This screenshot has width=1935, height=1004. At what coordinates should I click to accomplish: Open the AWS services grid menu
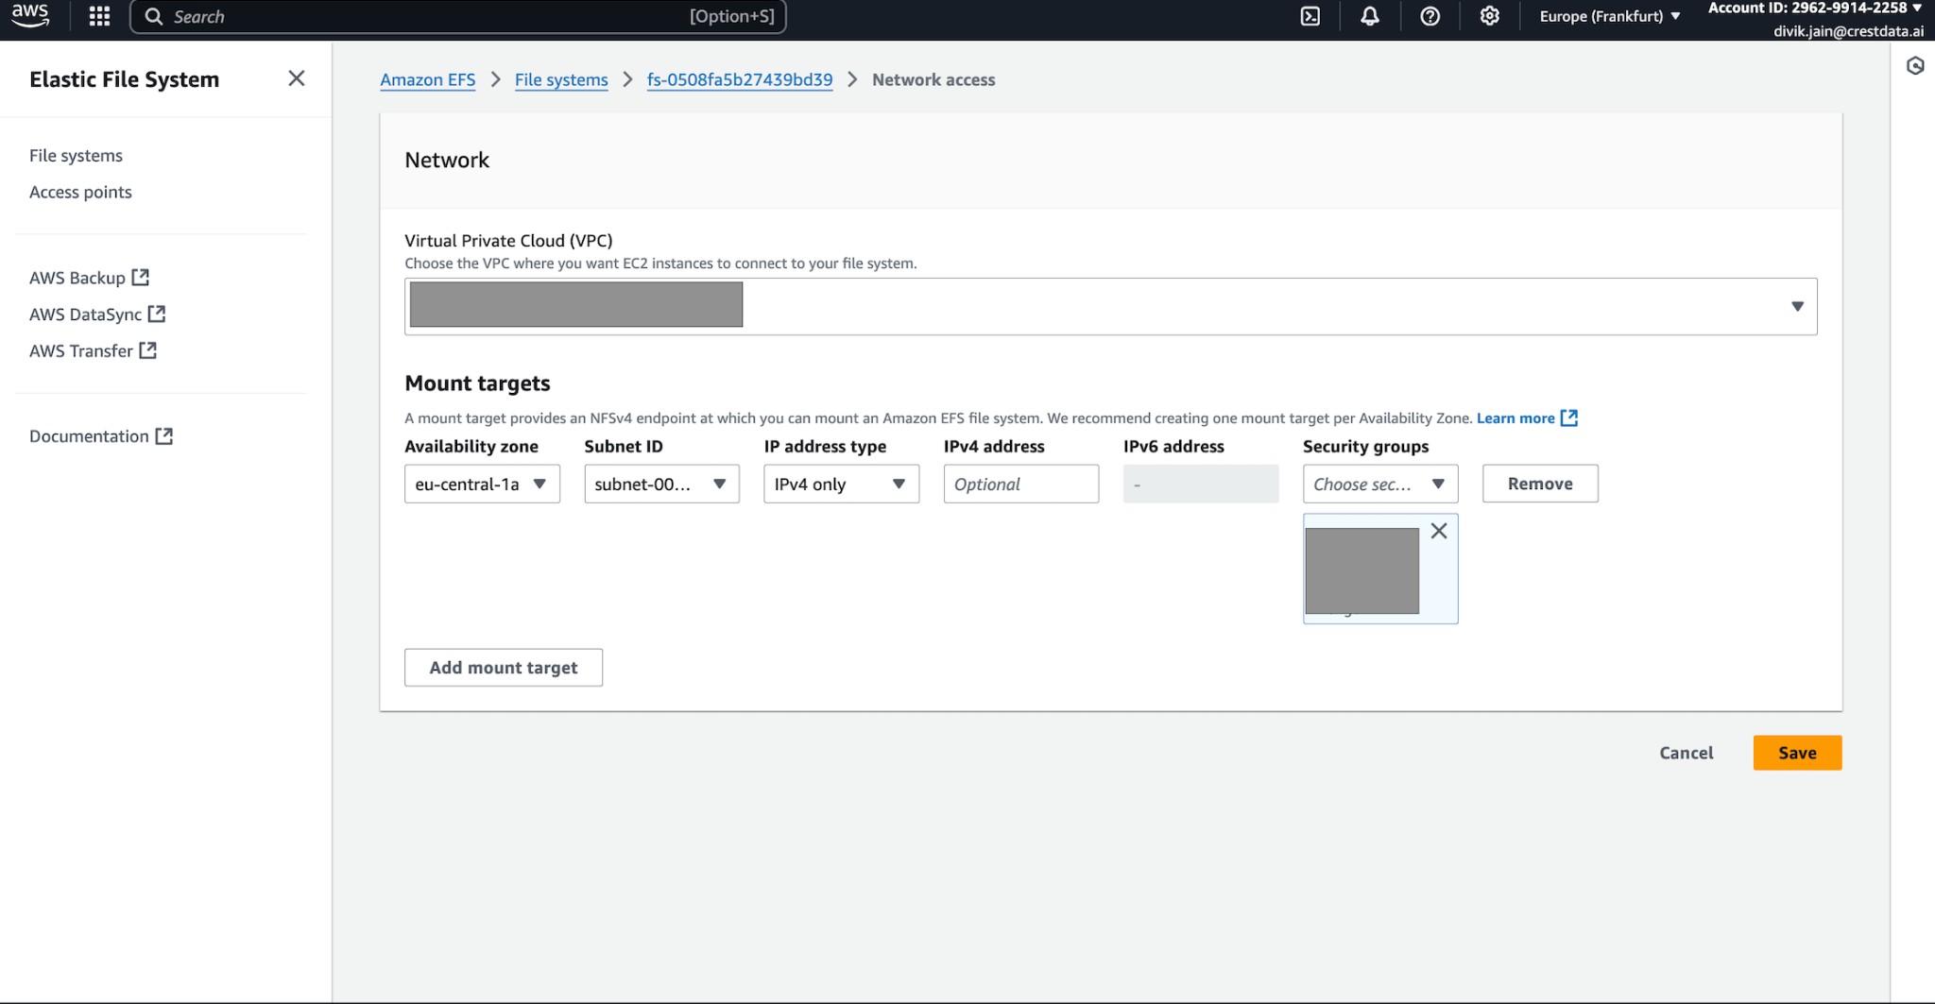pyautogui.click(x=99, y=16)
